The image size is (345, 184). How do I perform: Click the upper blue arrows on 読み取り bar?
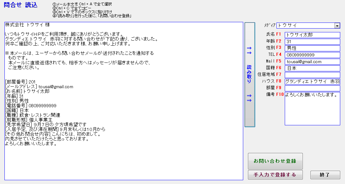click(249, 50)
